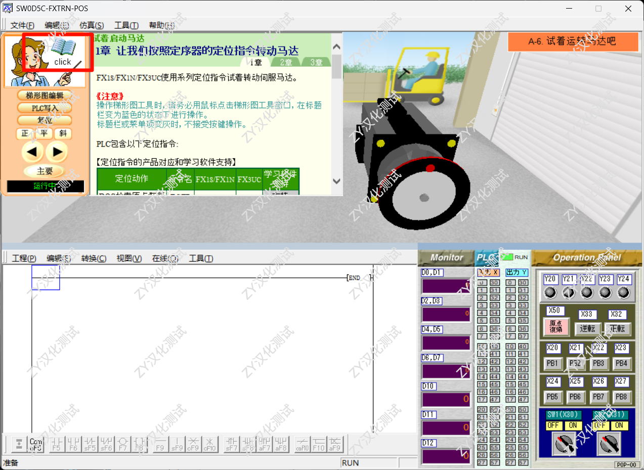The width and height of the screenshot is (644, 470).
Task: Select the sF5 normally-closed contact tool
Action: pyautogui.click(x=90, y=444)
